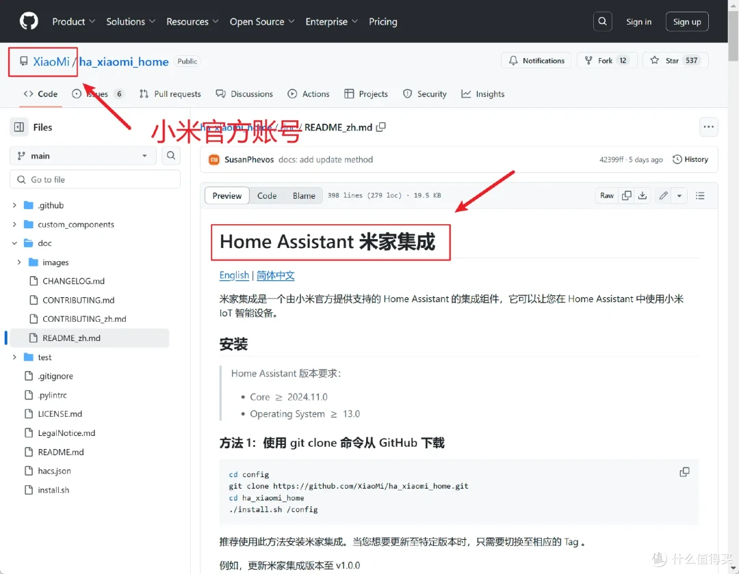739x574 pixels.
Task: Open the 简体中文 link
Action: pyautogui.click(x=276, y=275)
